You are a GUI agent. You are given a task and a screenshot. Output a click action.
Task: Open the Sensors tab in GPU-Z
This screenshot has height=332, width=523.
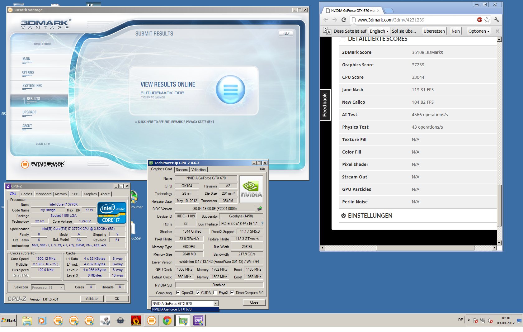[182, 170]
